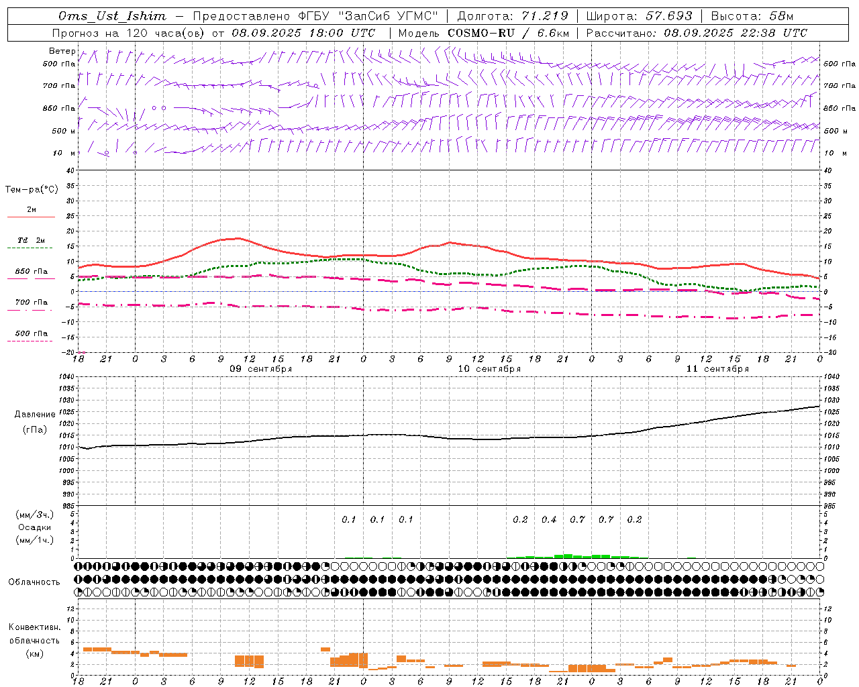Screen dimensions: 859x687
Task: Click the Рассчитано 22:38 UTC timestamp
Action: (x=697, y=33)
